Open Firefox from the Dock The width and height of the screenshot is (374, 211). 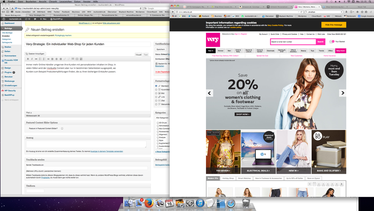(x=149, y=203)
